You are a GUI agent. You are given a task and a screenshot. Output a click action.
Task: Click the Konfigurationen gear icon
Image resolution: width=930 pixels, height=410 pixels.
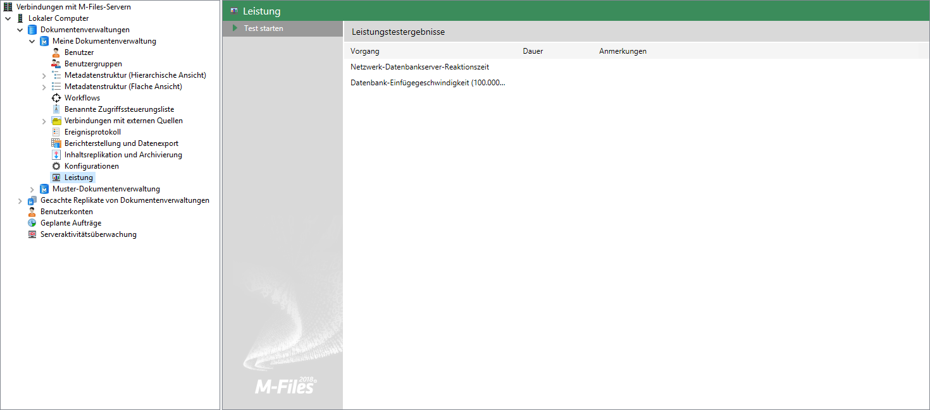pos(56,166)
